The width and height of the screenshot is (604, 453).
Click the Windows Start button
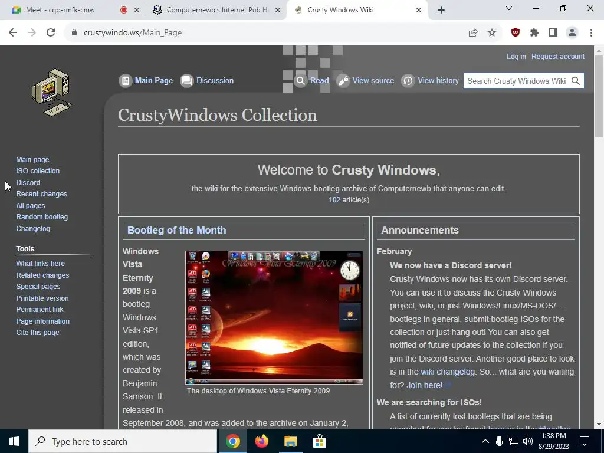(x=14, y=441)
